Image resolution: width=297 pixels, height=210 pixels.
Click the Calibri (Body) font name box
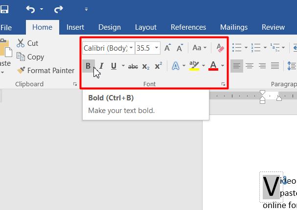point(106,48)
